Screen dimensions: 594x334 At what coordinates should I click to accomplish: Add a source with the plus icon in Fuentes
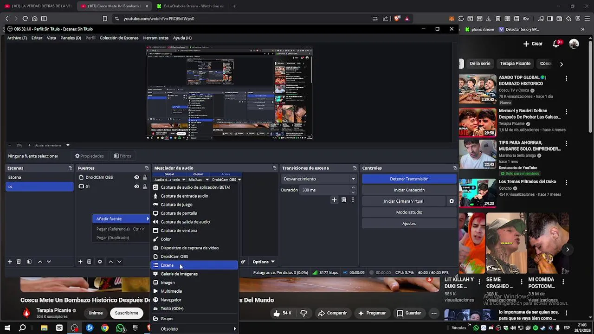[x=80, y=262]
